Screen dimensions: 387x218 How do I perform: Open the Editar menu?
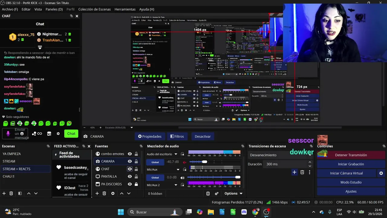coord(26,9)
